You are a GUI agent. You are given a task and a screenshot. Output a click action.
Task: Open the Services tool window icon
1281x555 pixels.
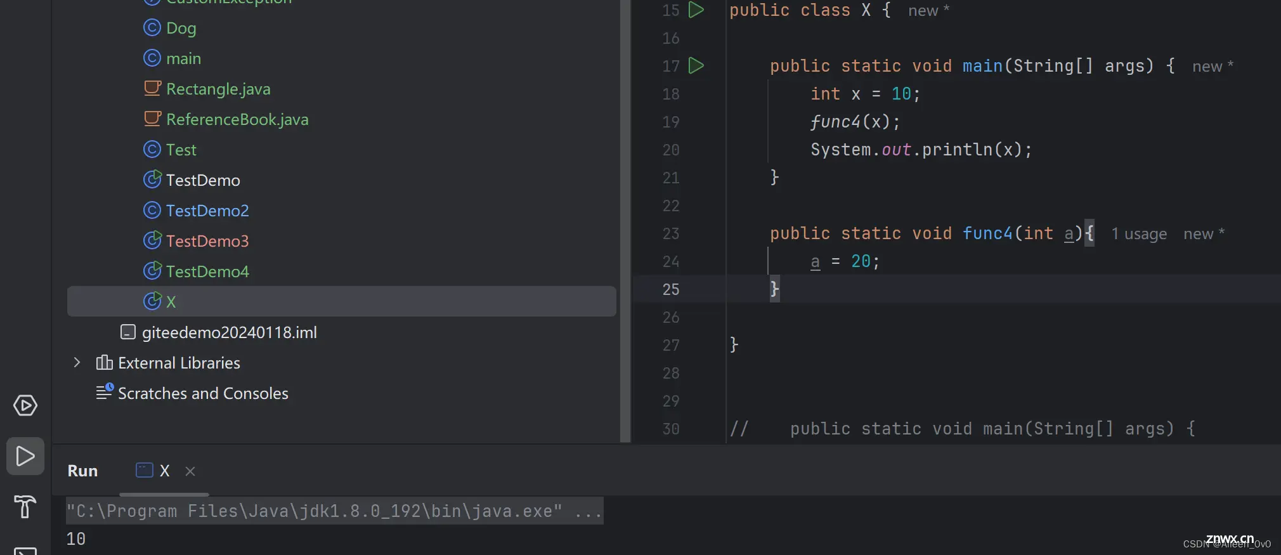point(25,405)
